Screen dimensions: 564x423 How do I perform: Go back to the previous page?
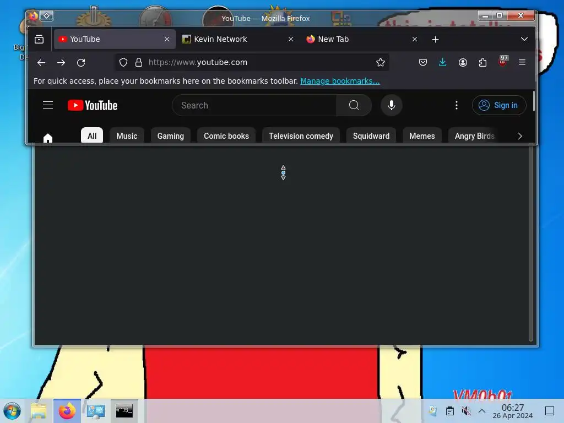(x=41, y=63)
